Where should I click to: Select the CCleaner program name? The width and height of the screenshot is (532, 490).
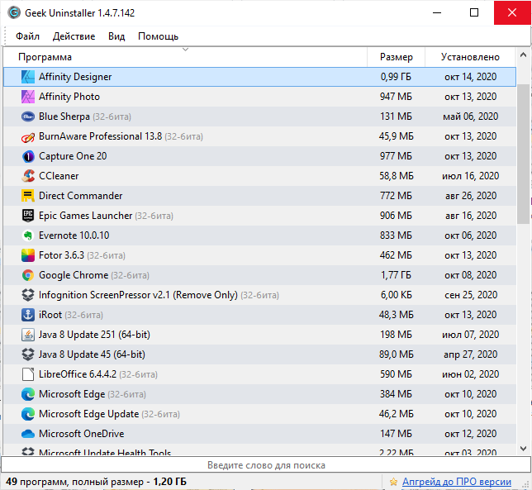point(59,176)
